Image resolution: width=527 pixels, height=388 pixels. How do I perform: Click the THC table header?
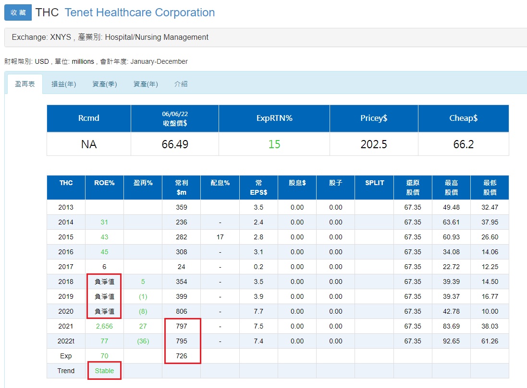[x=66, y=188]
